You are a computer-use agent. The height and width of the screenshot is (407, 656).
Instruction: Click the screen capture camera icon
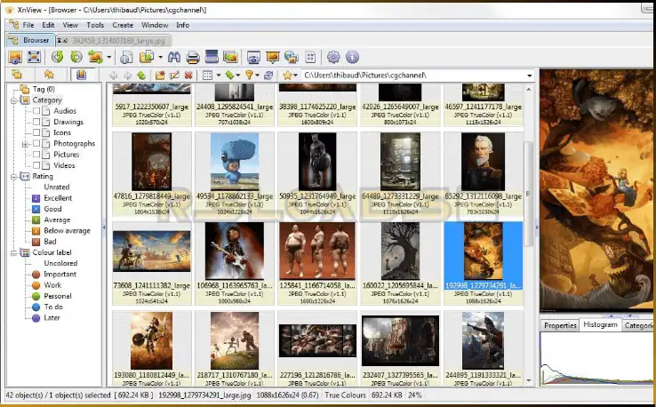click(x=253, y=57)
